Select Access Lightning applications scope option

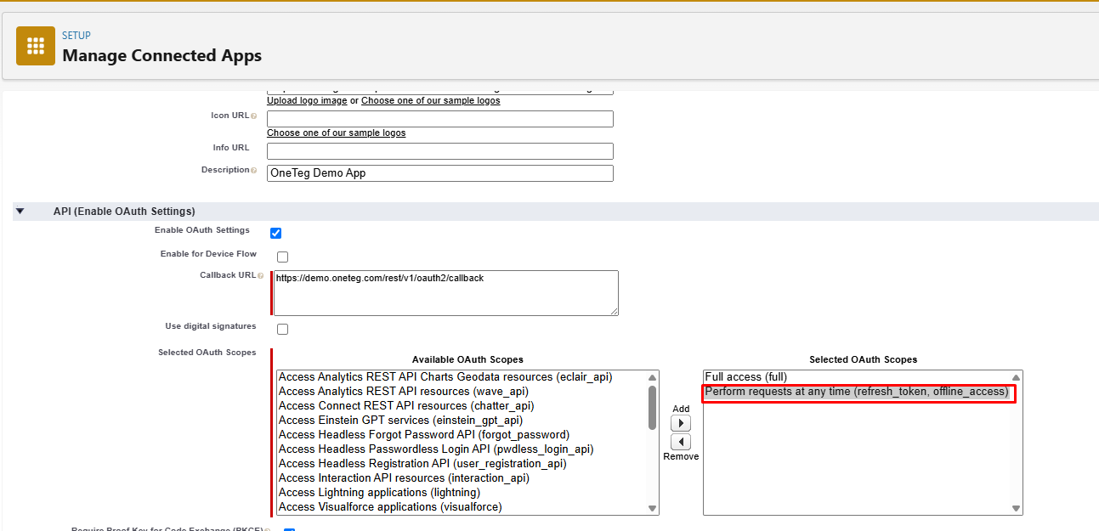coord(379,492)
